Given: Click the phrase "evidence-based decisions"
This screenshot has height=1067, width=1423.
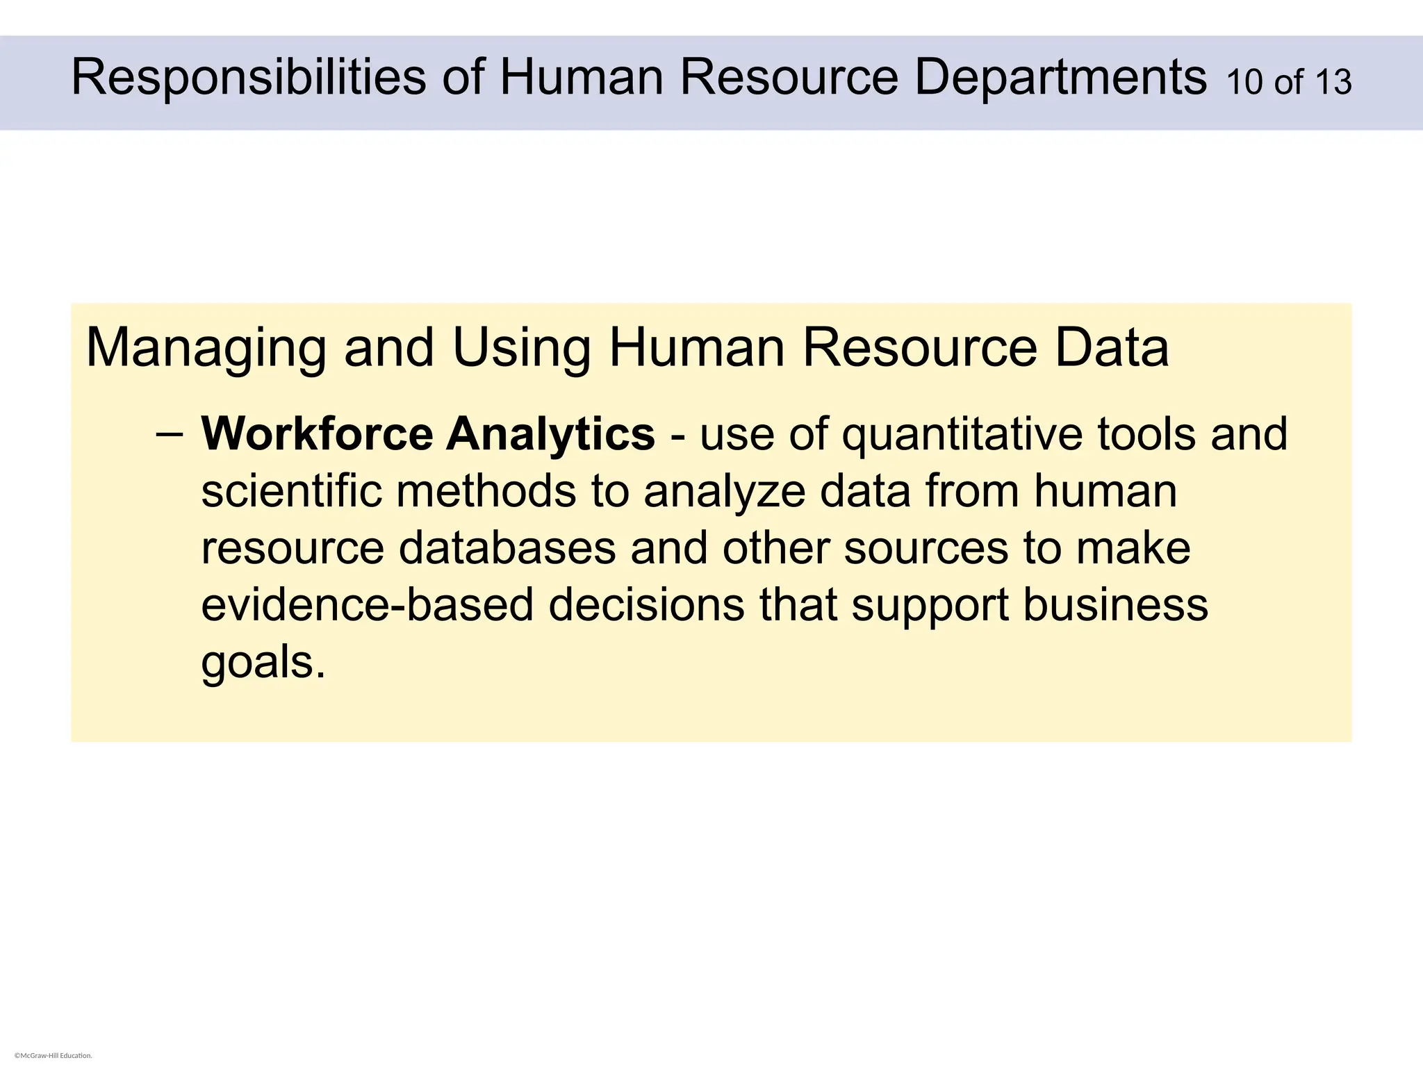Looking at the screenshot, I should pos(472,604).
